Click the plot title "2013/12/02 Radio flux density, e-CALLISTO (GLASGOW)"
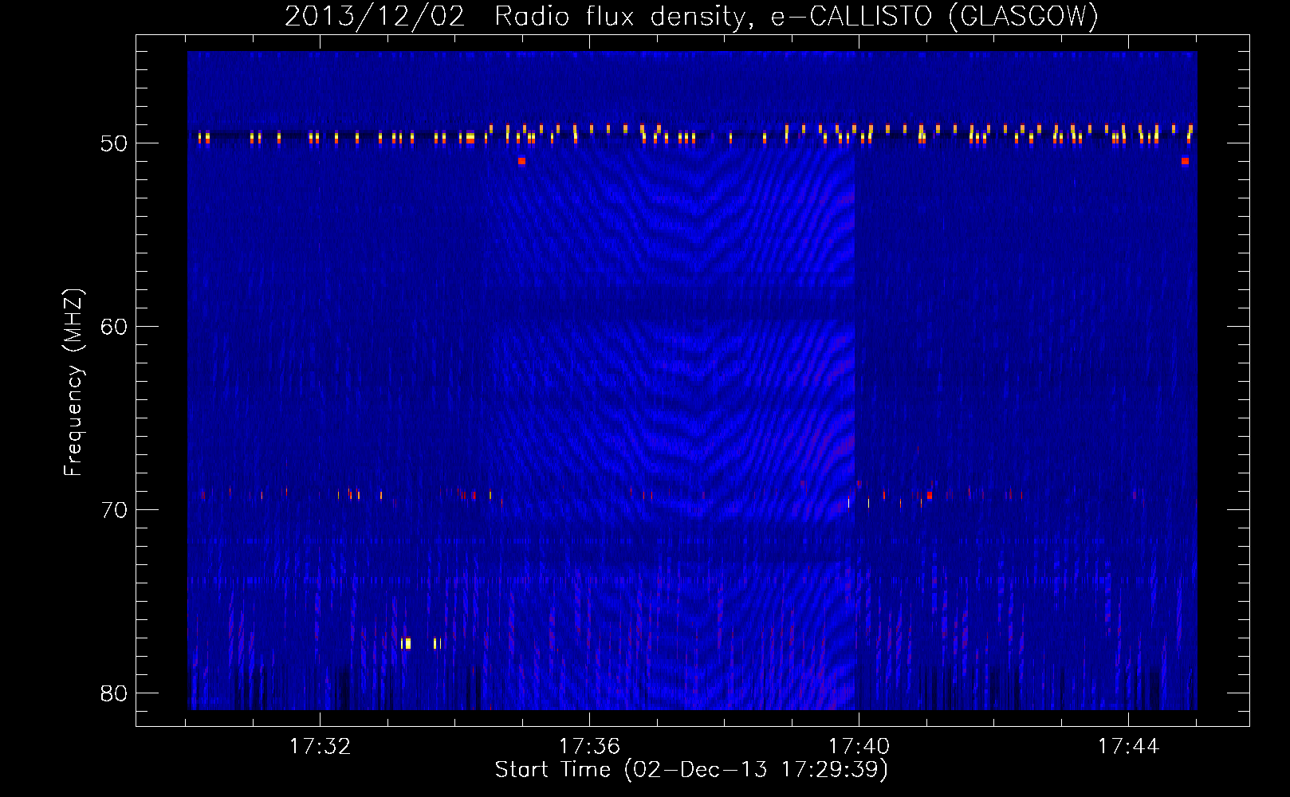The image size is (1290, 797). (x=691, y=16)
